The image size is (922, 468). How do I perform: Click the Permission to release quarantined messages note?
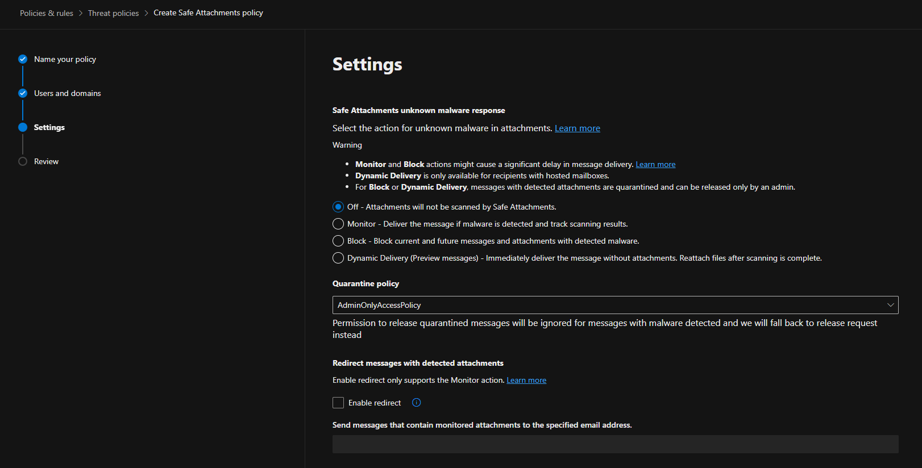click(605, 329)
